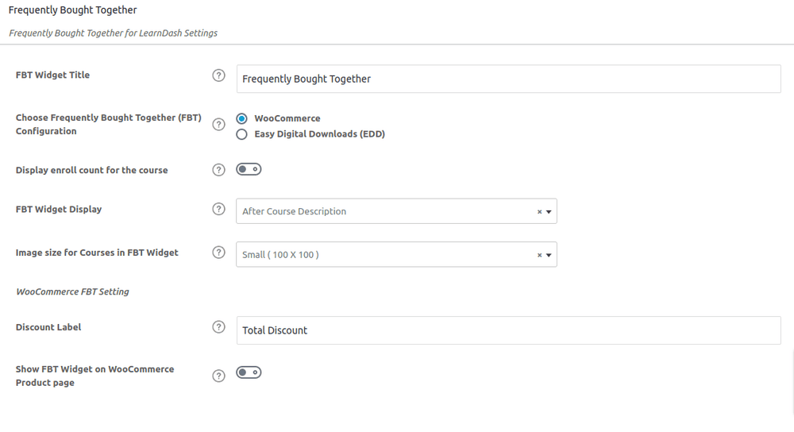
Task: Clear the After Course Description selection
Action: pos(539,212)
